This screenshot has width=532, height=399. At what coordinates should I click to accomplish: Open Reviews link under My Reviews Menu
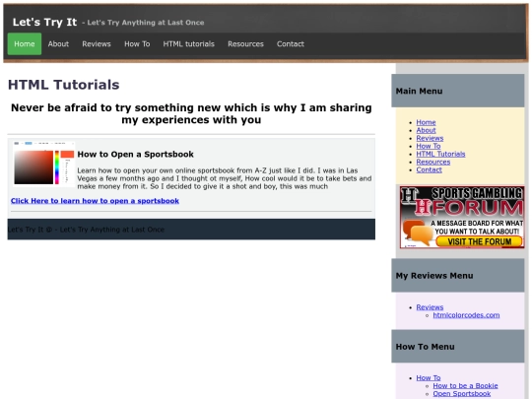[x=430, y=307]
